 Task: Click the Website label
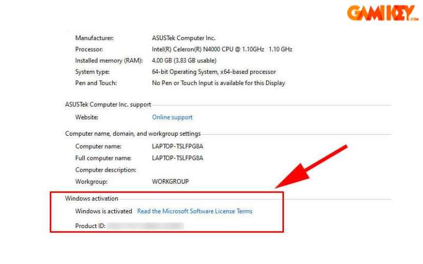tap(87, 117)
